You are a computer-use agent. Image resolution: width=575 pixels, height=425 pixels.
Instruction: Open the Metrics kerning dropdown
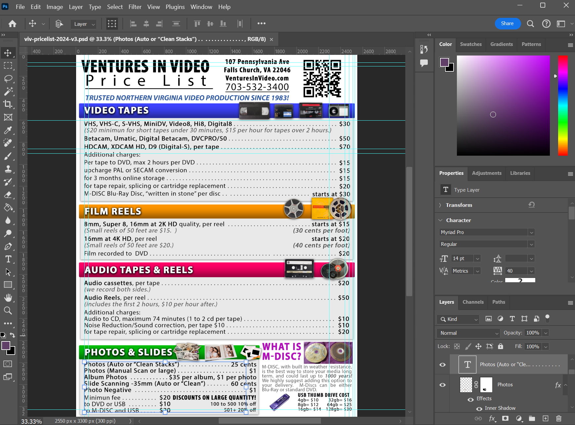[x=477, y=271]
